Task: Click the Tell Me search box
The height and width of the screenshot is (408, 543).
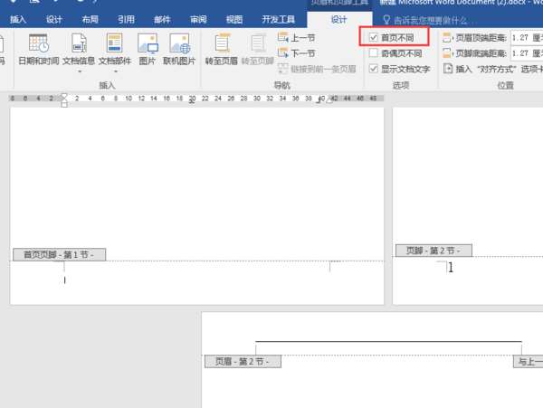Action: 429,20
